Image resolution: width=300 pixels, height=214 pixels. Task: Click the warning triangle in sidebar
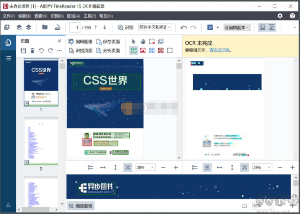[8, 205]
